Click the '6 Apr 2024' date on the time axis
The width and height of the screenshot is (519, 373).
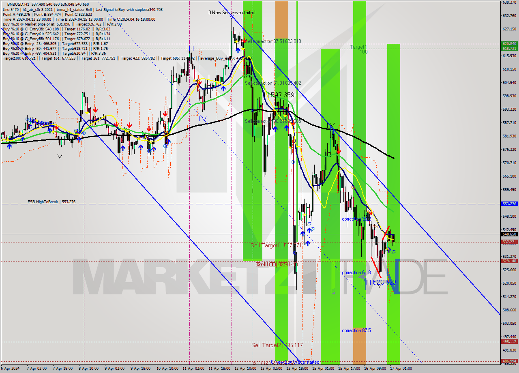(x=10, y=369)
